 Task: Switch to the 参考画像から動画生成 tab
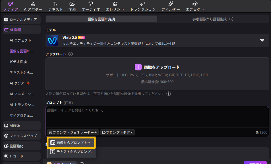(209, 19)
